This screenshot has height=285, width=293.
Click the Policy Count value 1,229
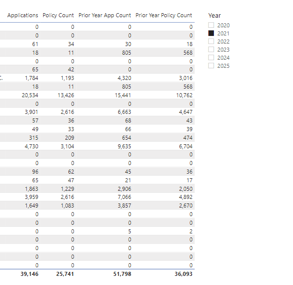pyautogui.click(x=67, y=189)
